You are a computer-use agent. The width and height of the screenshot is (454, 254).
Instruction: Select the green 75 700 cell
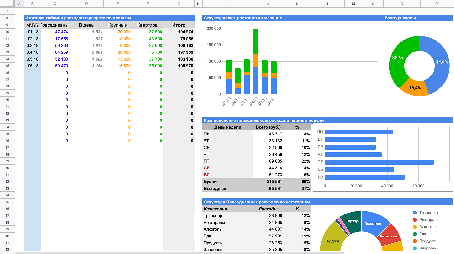(x=148, y=52)
